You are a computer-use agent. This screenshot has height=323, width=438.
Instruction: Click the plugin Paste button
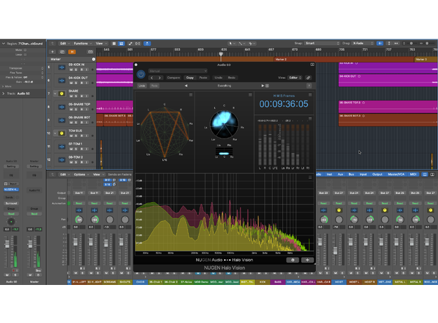(x=203, y=78)
